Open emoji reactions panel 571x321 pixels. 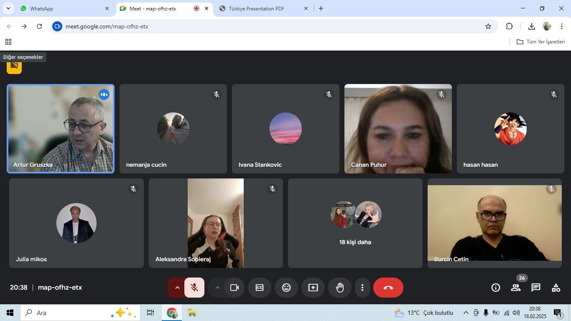pyautogui.click(x=286, y=288)
